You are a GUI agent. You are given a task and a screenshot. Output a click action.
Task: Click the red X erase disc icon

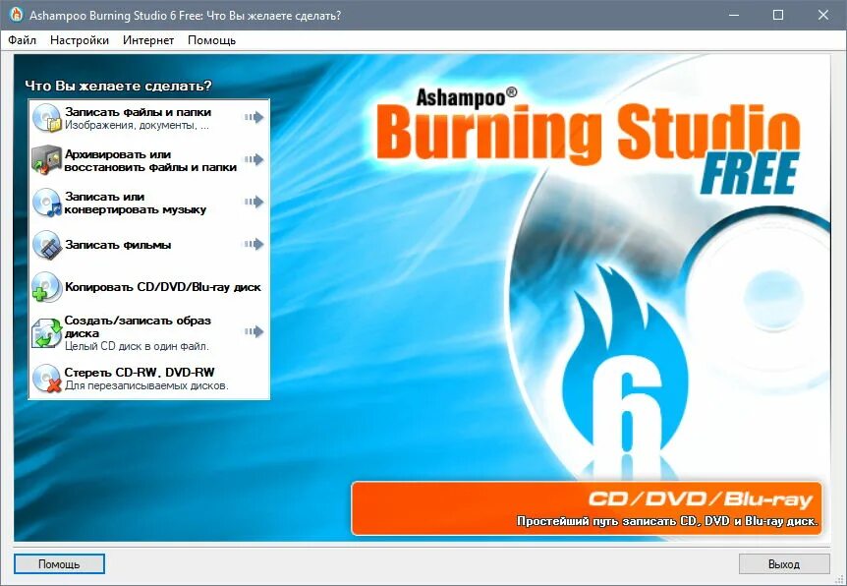[46, 375]
